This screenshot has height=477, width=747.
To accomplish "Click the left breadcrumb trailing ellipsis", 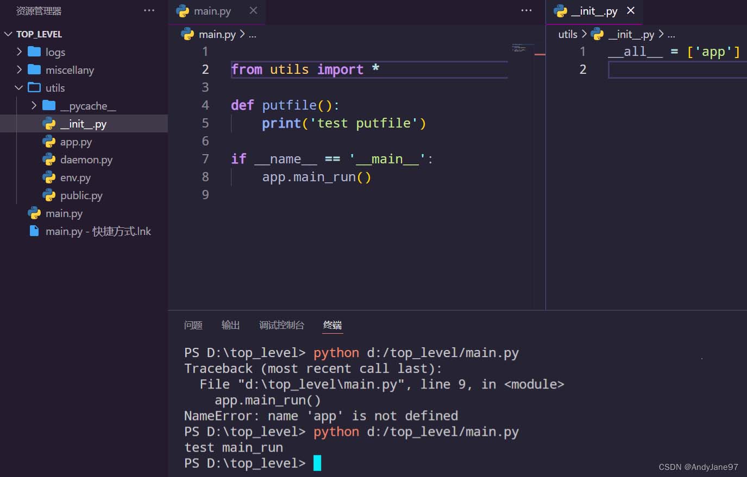I will [x=253, y=35].
